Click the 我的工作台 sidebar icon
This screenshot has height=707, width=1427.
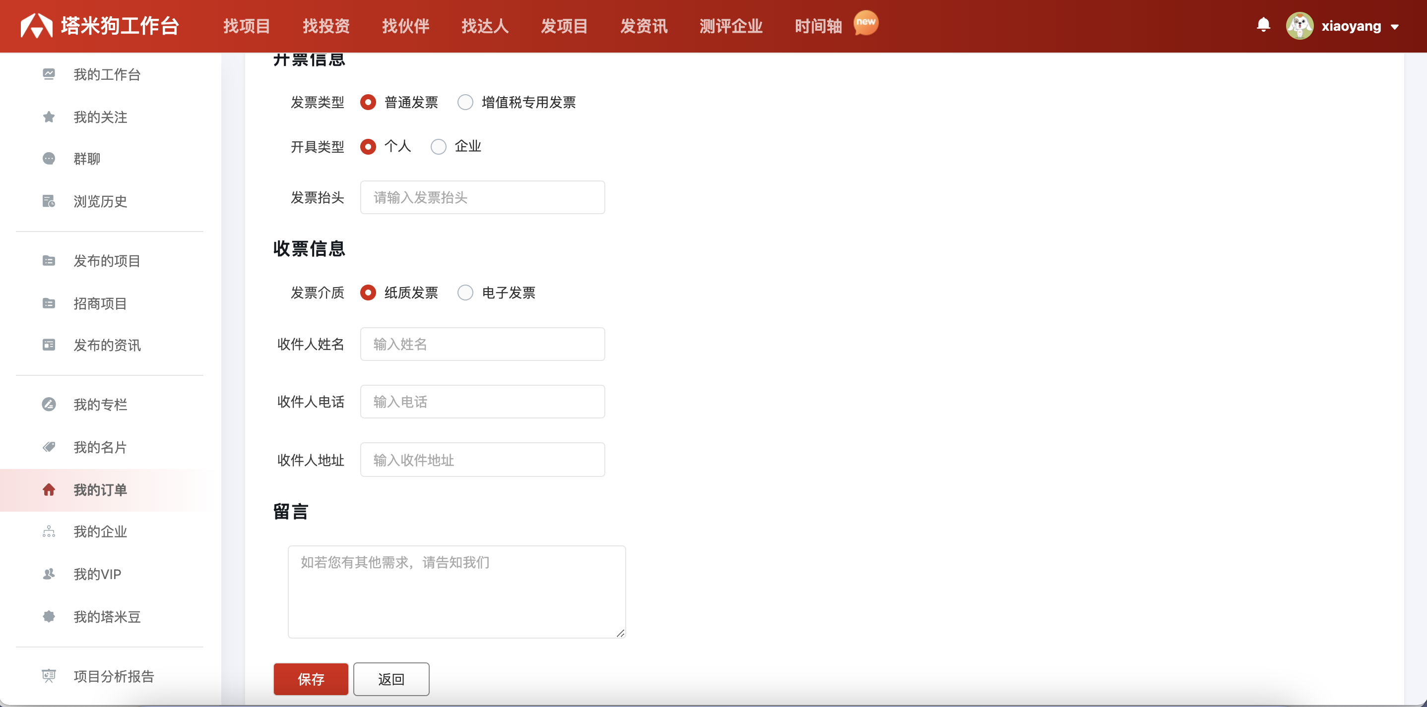[x=49, y=74]
